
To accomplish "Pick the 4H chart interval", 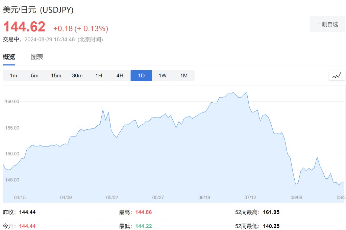I will [x=120, y=76].
